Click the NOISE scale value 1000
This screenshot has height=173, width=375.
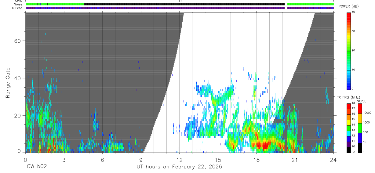point(366,122)
